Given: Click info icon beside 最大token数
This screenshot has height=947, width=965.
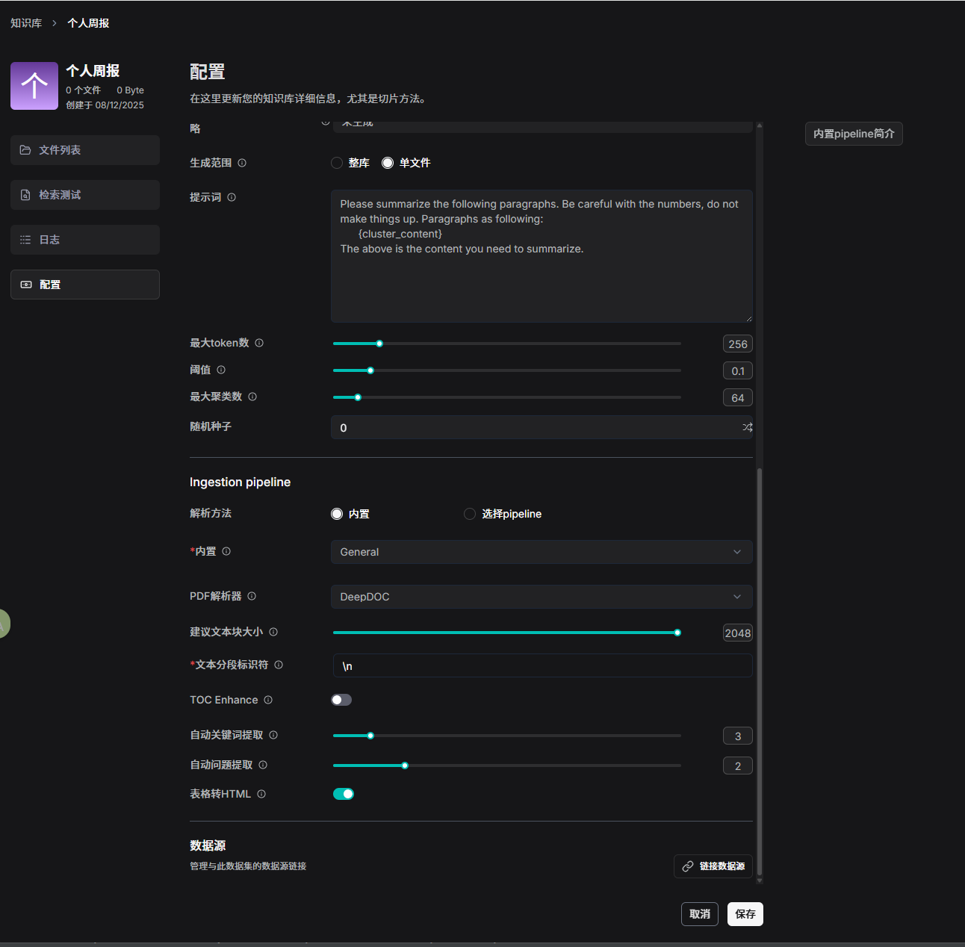Looking at the screenshot, I should point(259,343).
